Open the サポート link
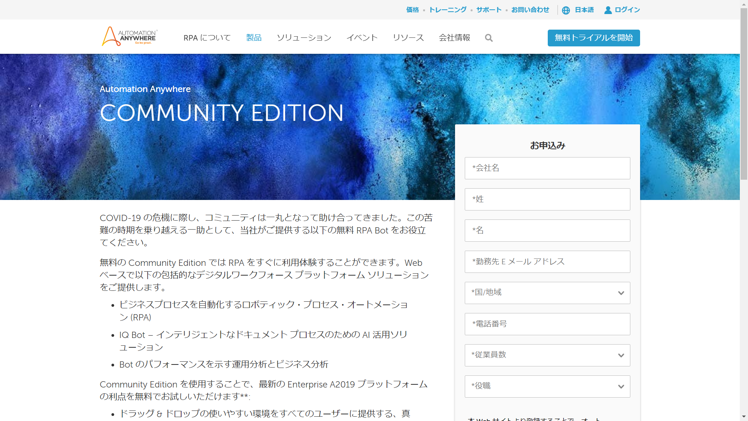748x421 pixels. [x=489, y=10]
